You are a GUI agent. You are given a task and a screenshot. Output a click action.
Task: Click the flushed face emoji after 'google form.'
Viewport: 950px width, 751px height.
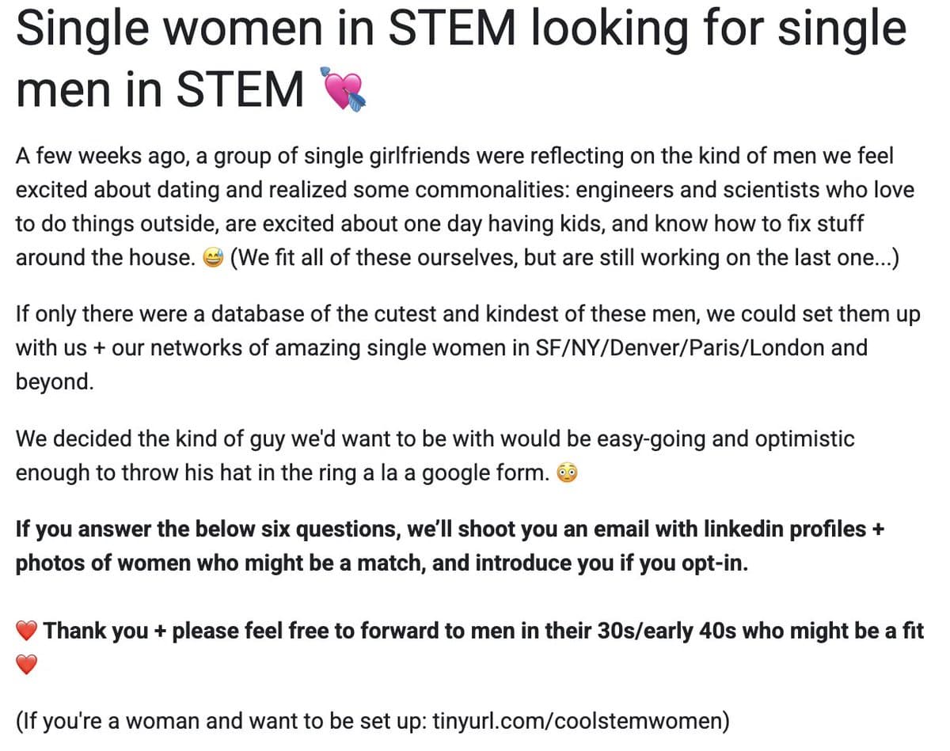click(568, 472)
